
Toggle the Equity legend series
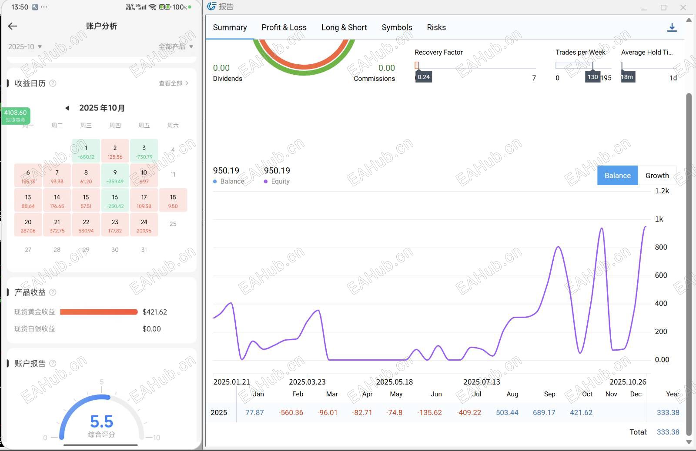(277, 181)
